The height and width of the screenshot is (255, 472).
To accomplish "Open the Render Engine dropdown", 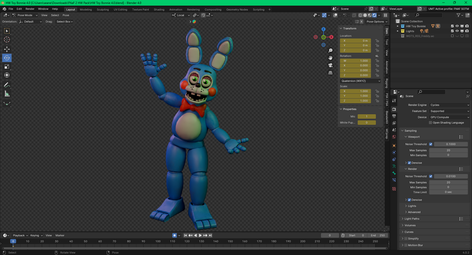I will (x=449, y=105).
